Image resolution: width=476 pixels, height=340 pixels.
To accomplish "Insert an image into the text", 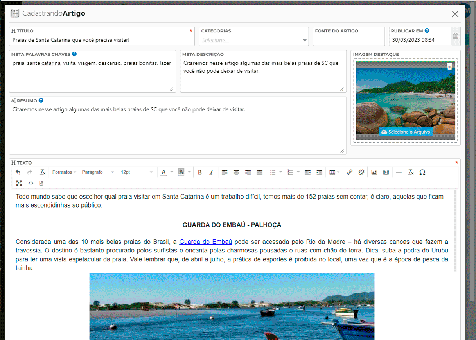I will 374,172.
